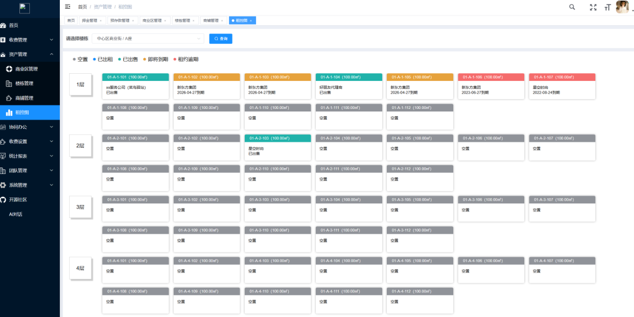Click 资产管理 in the breadcrumb
The width and height of the screenshot is (634, 317).
tap(102, 7)
